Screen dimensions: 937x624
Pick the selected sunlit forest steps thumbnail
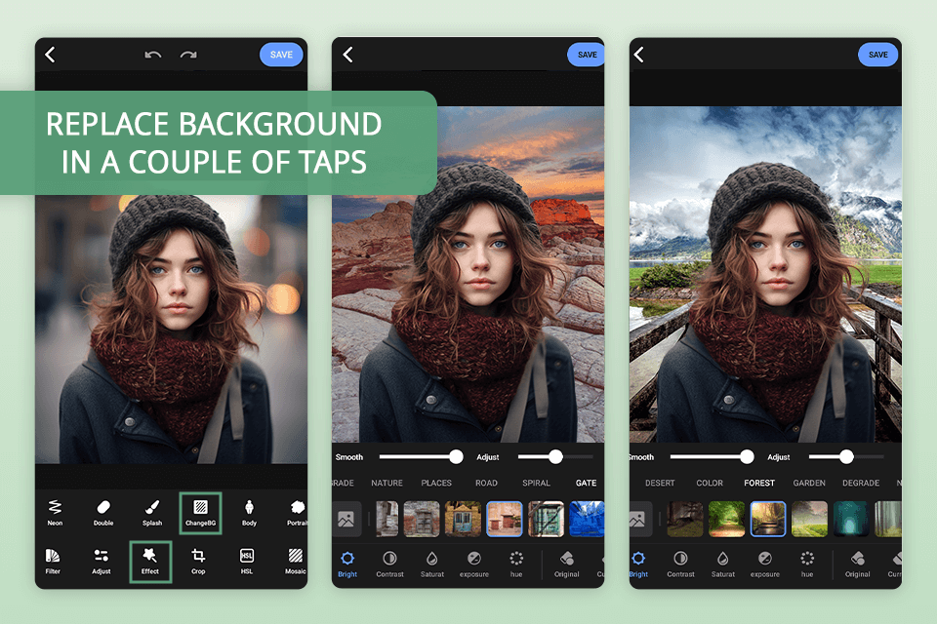pyautogui.click(x=768, y=519)
